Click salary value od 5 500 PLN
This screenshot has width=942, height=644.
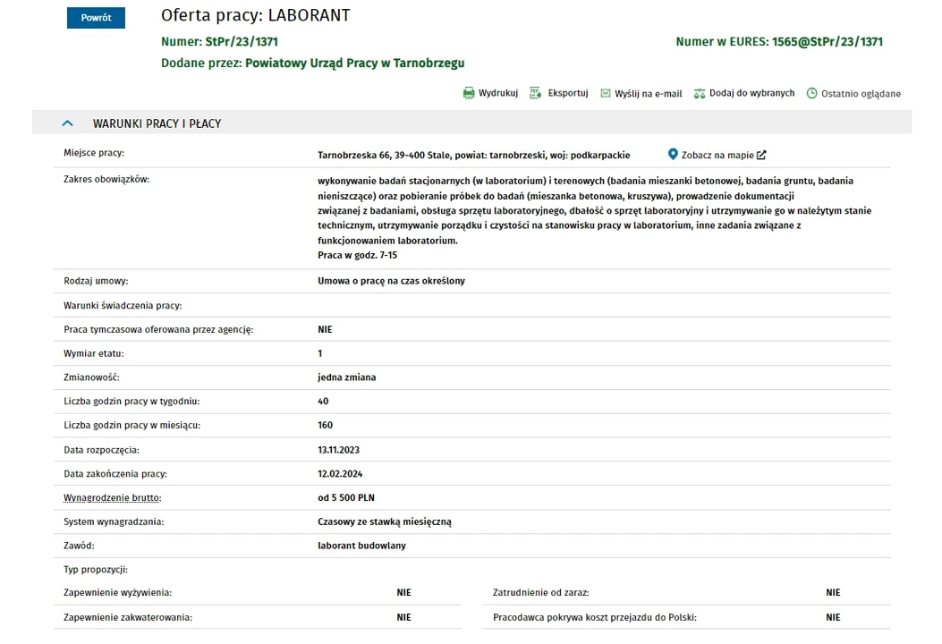coord(346,497)
